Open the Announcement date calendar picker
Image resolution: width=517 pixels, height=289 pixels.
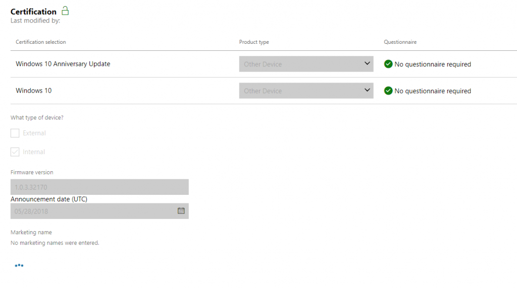181,211
